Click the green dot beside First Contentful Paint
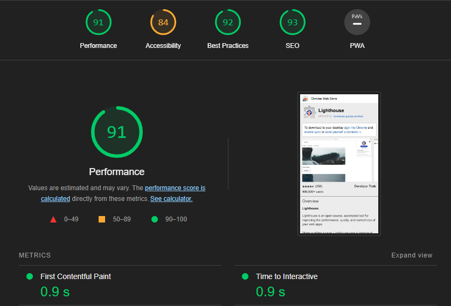 (30, 276)
